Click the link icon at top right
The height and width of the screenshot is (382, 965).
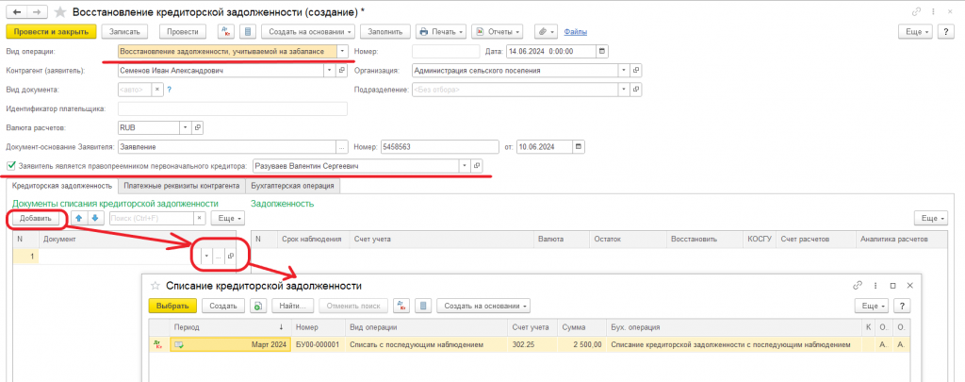tap(917, 11)
